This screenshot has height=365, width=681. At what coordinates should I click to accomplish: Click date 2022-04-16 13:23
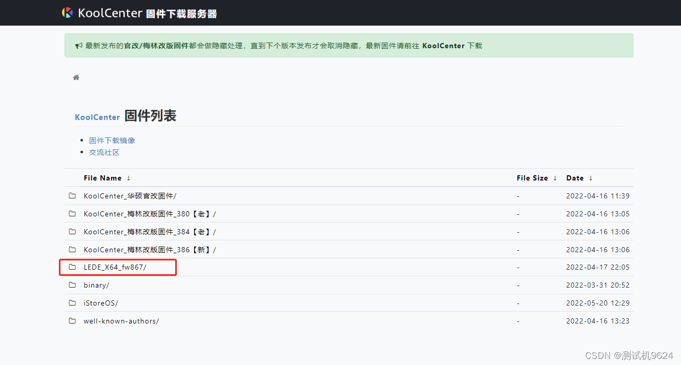pos(598,321)
